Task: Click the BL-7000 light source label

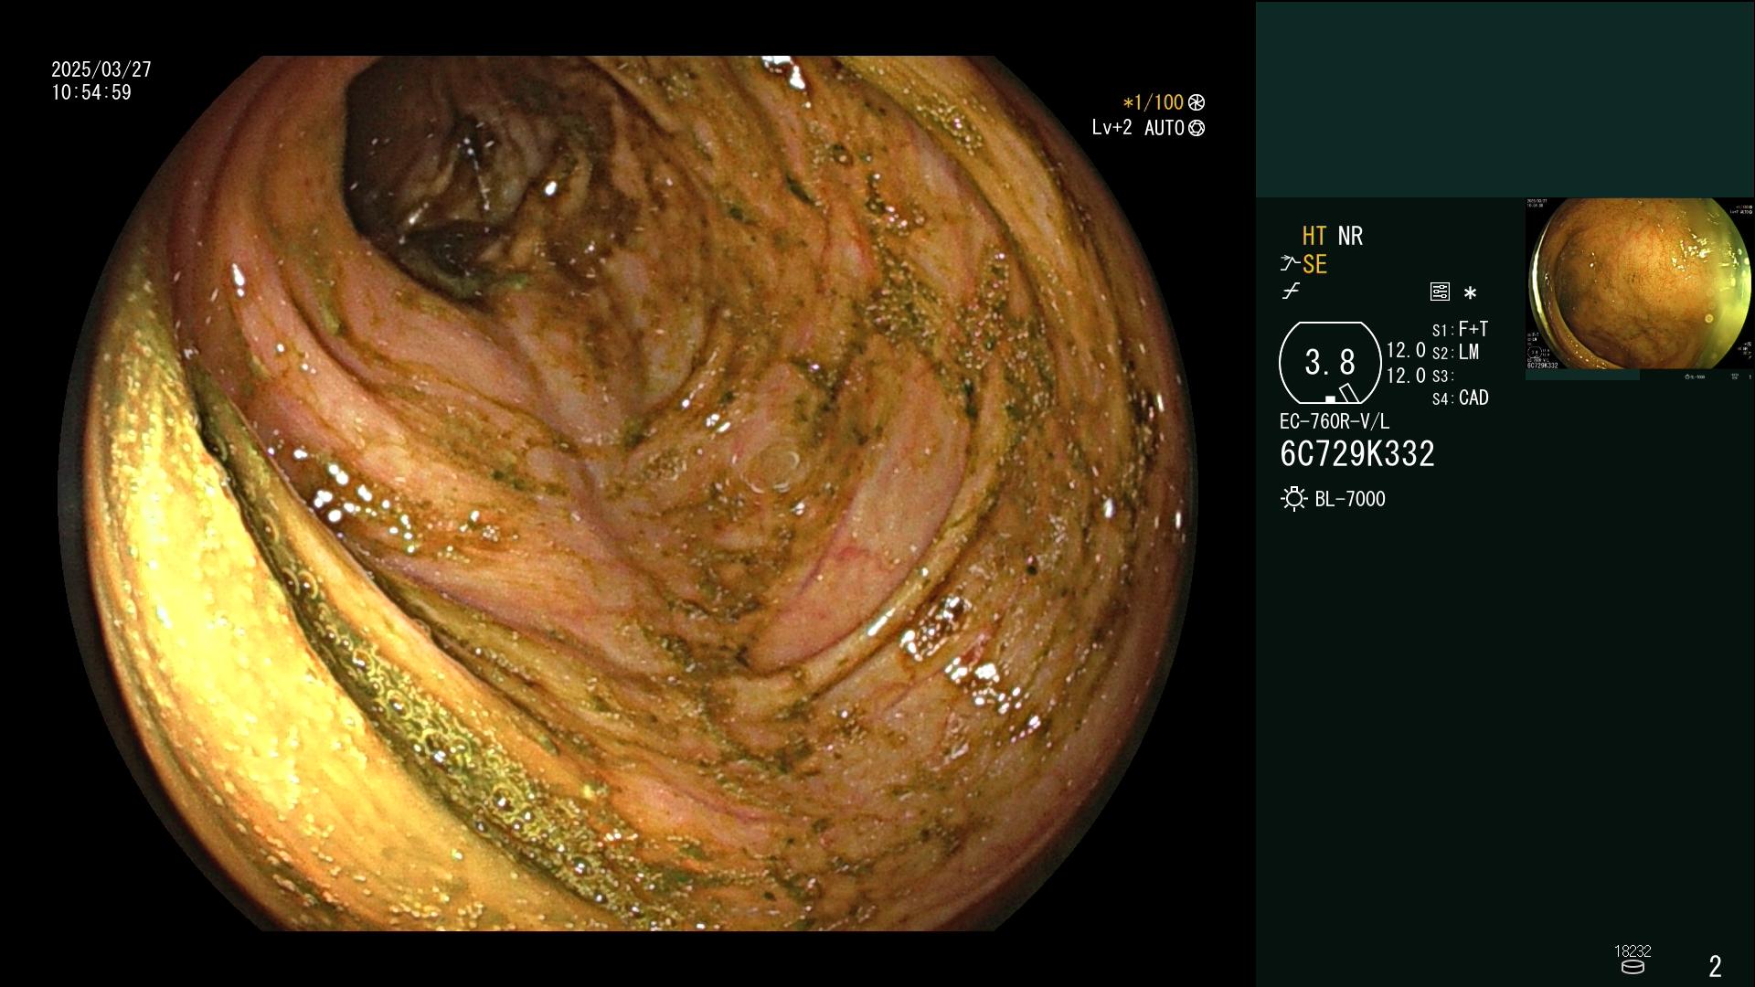Action: pyautogui.click(x=1350, y=499)
